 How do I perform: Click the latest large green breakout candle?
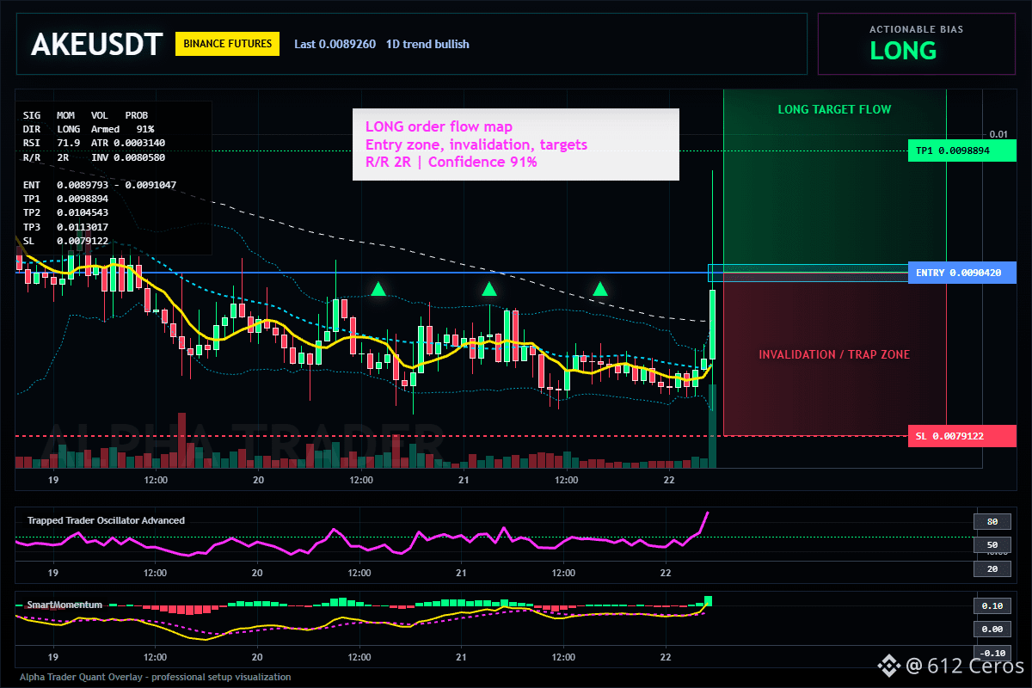pos(712,324)
